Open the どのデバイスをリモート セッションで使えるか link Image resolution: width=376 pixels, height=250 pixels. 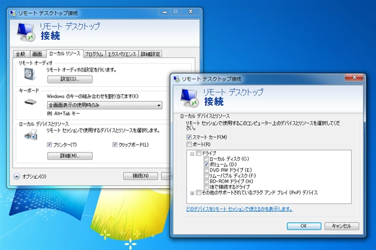click(239, 209)
